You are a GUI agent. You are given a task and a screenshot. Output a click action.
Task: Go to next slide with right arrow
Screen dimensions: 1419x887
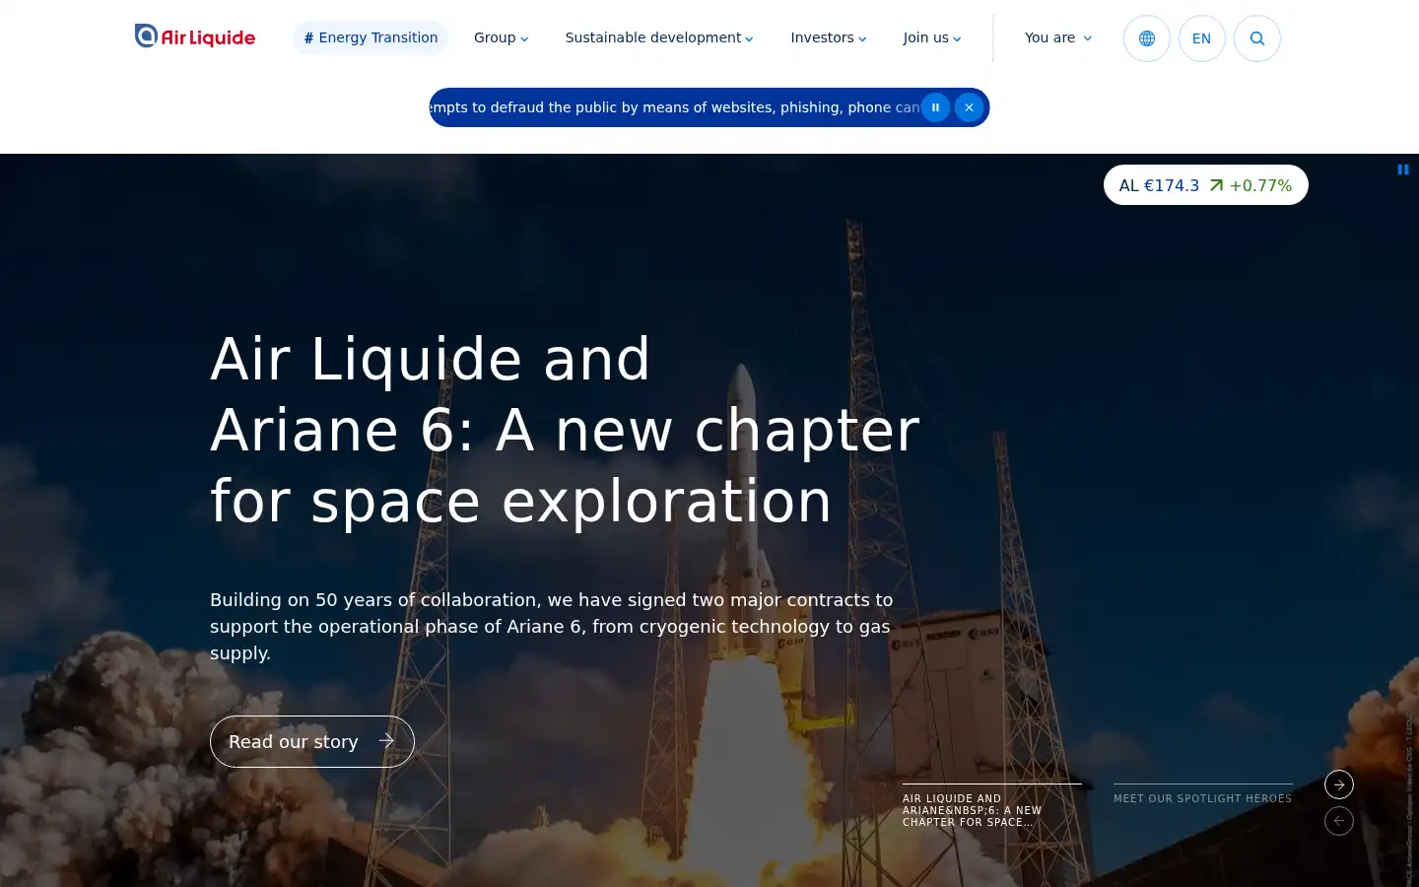(x=1339, y=785)
